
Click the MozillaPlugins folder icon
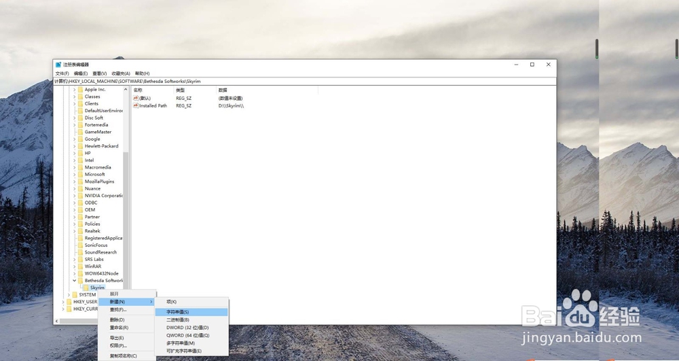click(81, 182)
